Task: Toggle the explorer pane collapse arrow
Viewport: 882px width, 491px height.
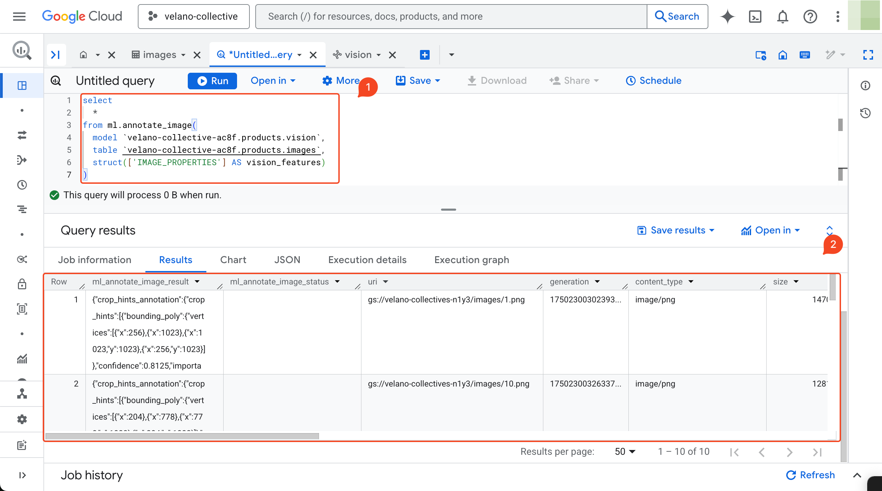Action: click(56, 54)
